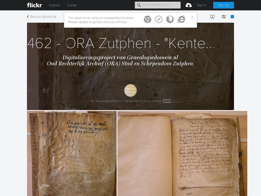Open the Explore menu
Screen dimensions: 261x196
tap(54, 5)
